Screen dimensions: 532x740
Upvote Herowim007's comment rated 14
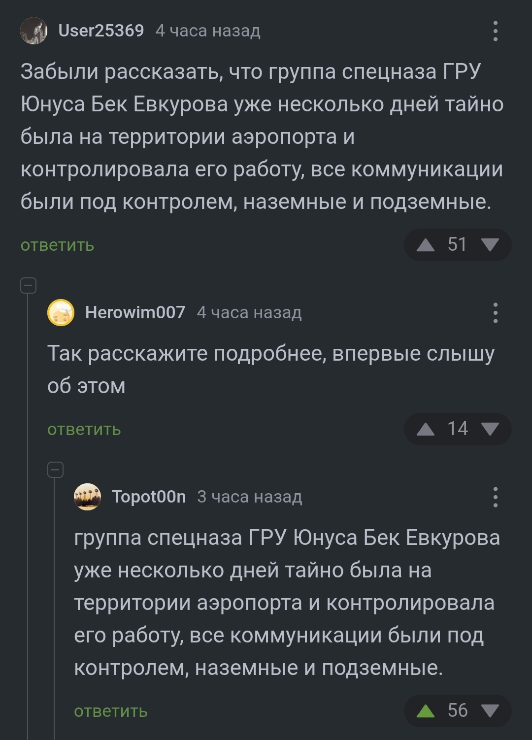point(426,429)
